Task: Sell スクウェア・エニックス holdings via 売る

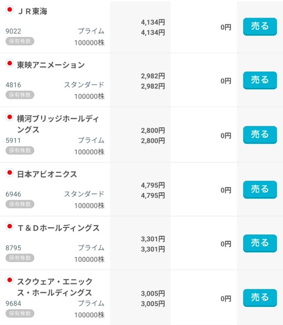Action: pos(260,298)
